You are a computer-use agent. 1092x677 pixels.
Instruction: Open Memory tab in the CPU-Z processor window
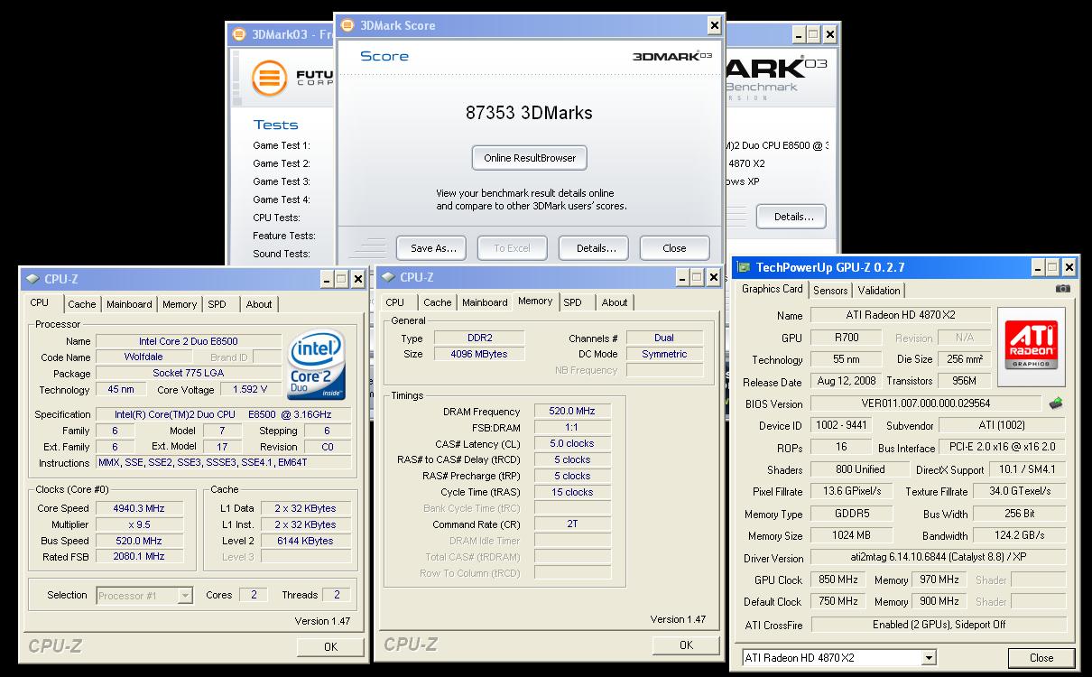180,304
